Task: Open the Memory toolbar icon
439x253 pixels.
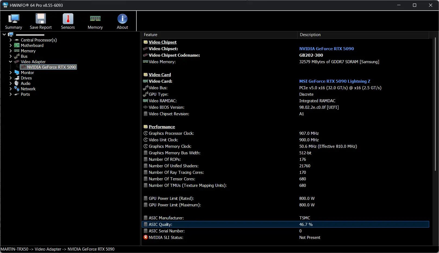Action: click(x=95, y=18)
